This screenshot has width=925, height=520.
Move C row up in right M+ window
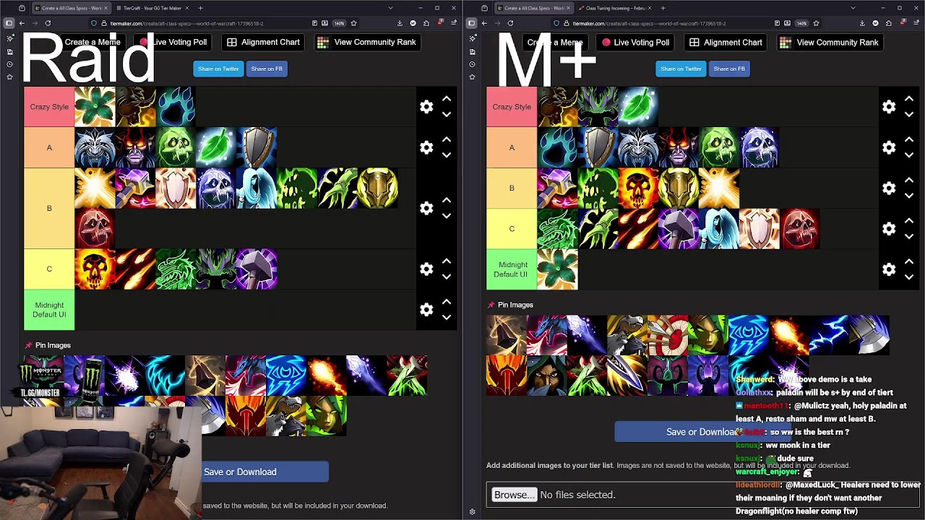909,220
